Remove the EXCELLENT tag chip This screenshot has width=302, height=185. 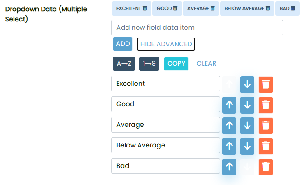click(x=145, y=9)
